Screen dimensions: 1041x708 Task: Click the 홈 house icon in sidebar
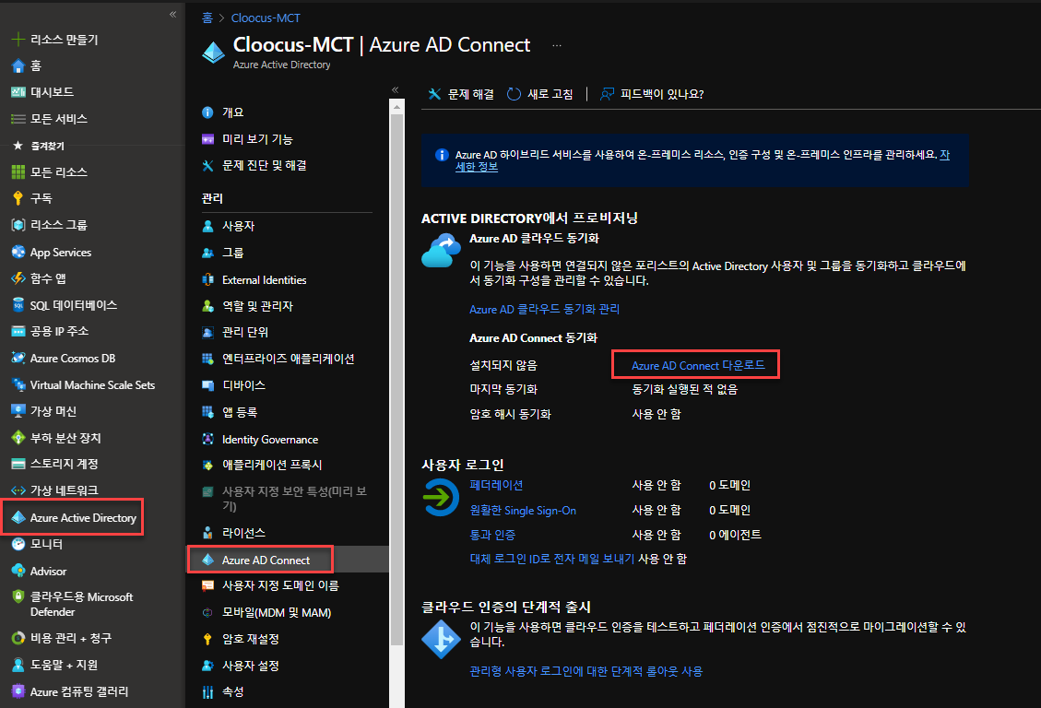[18, 65]
